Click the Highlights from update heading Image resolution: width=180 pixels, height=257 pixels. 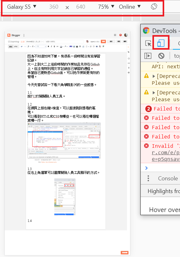(164, 191)
